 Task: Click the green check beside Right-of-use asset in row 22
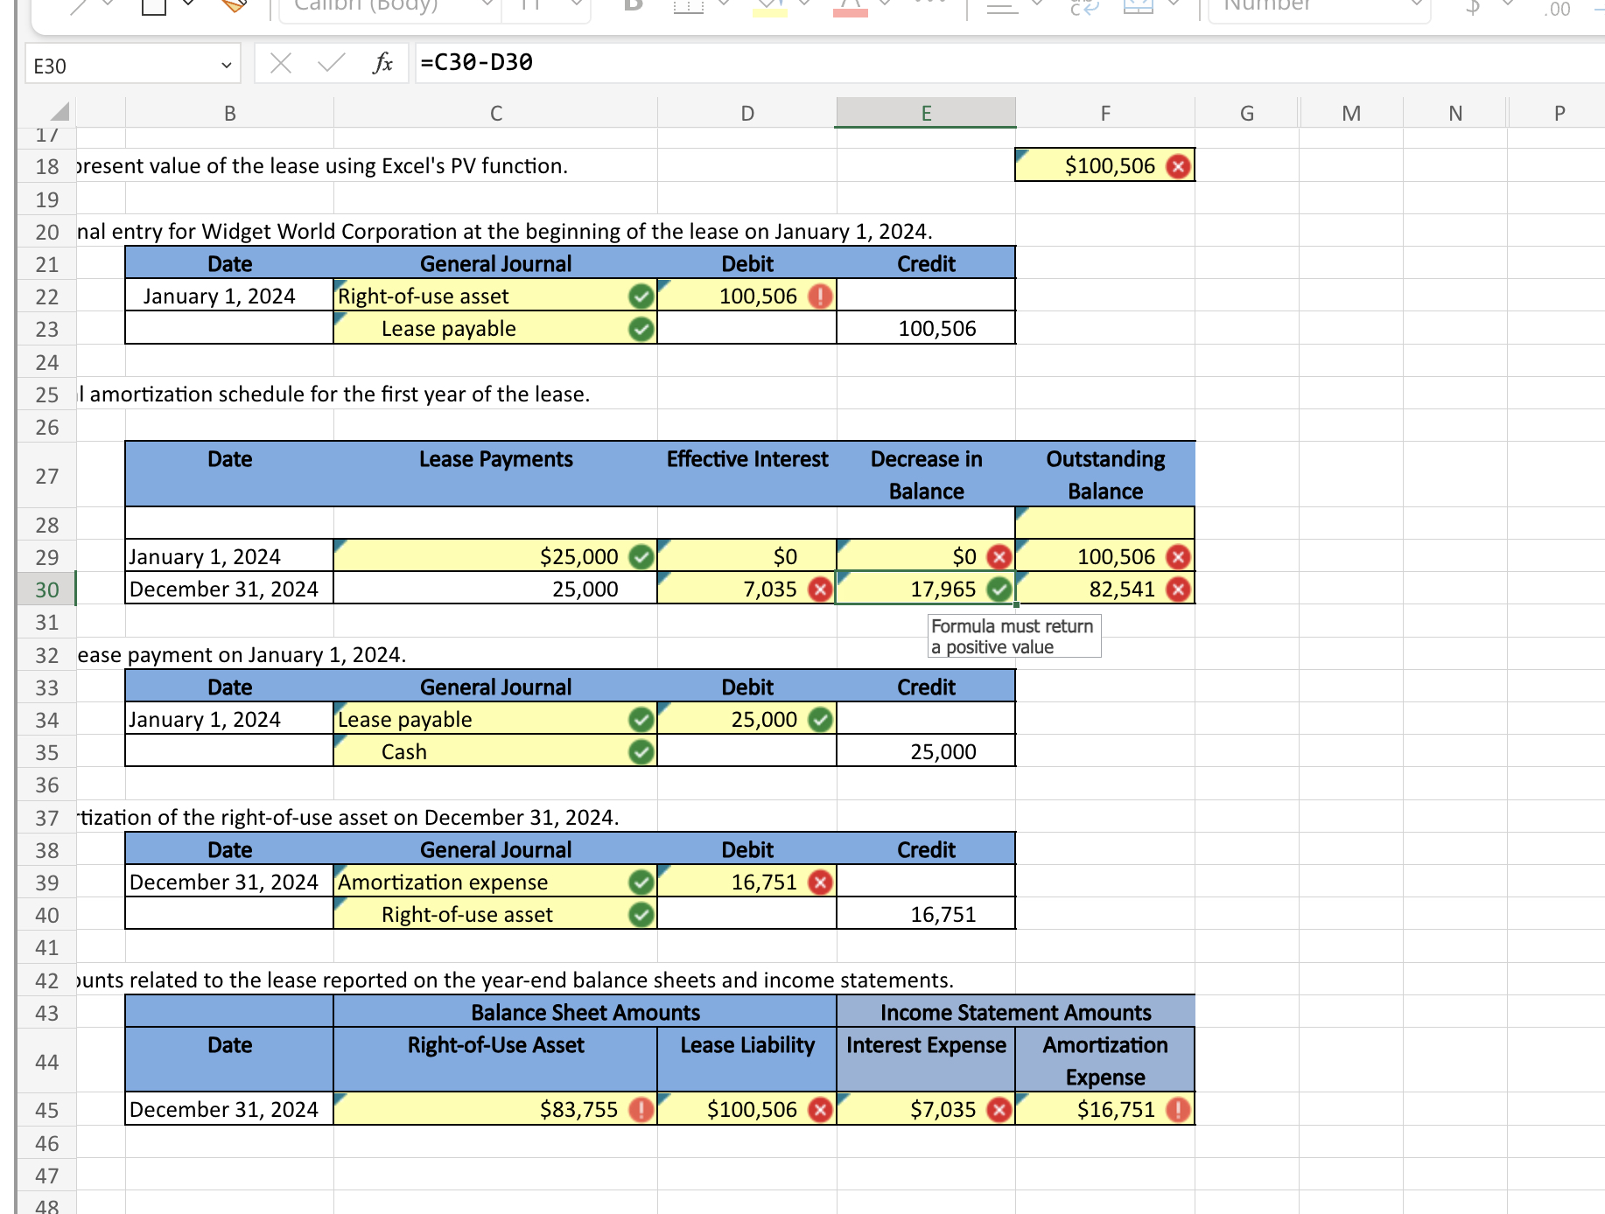point(641,297)
